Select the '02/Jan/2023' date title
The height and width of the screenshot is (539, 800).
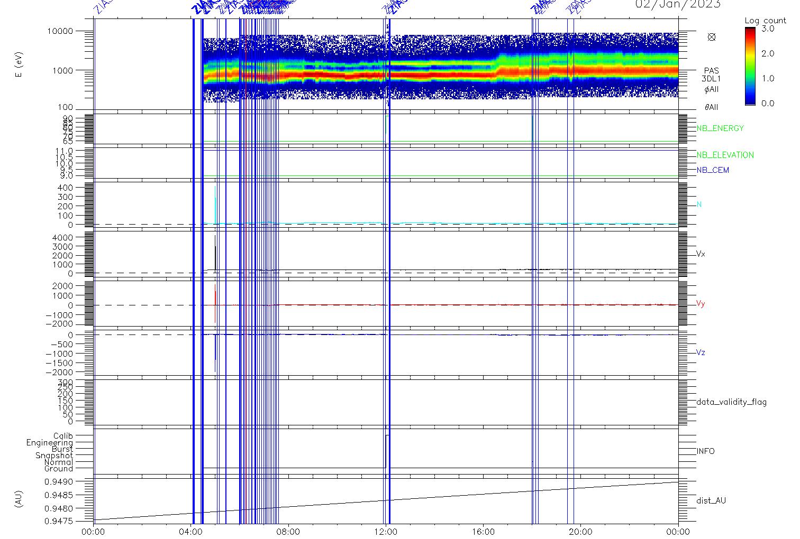click(677, 4)
